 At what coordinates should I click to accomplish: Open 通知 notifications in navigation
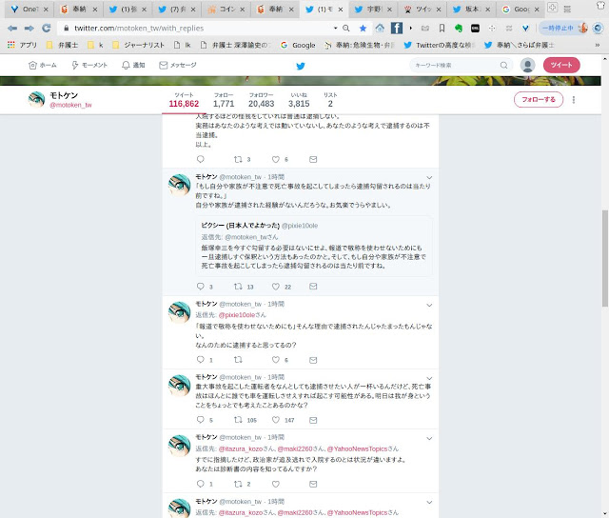[x=133, y=65]
